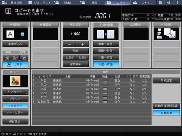The image size is (182, 136).
Task: Select ブラック color mode
Action: coord(15,99)
